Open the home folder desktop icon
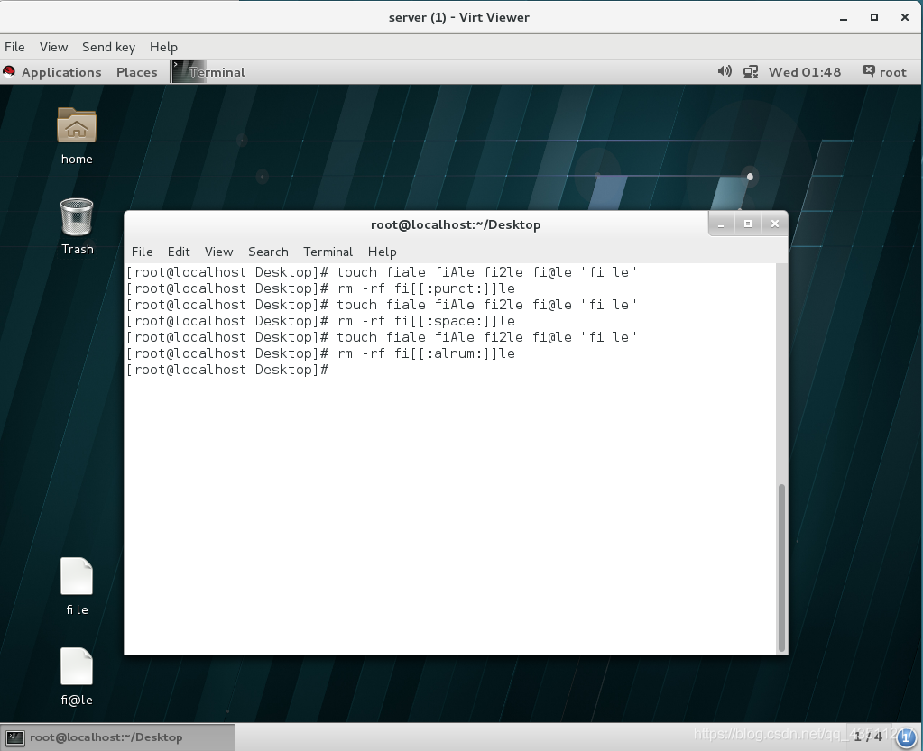 click(x=77, y=125)
